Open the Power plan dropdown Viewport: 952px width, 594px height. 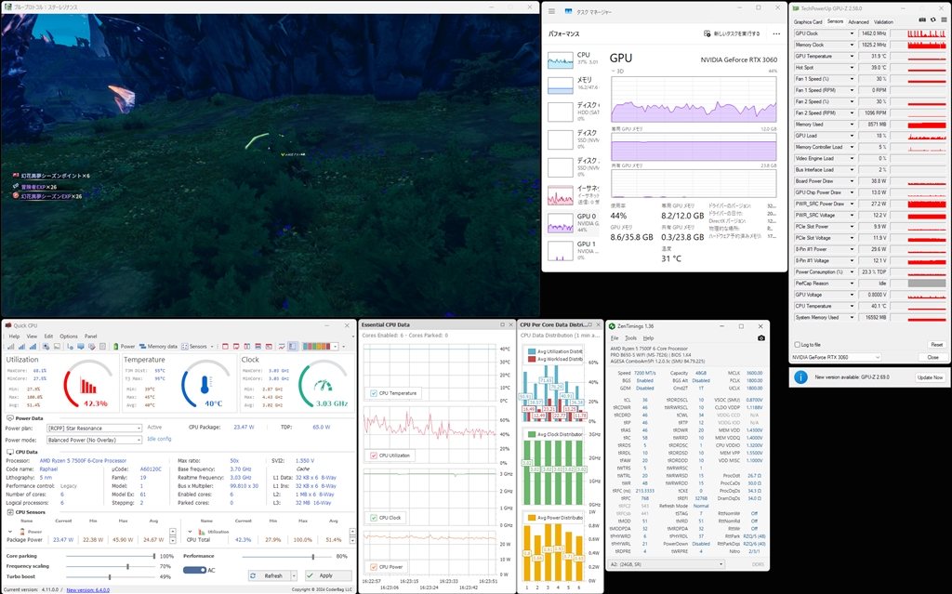click(94, 429)
